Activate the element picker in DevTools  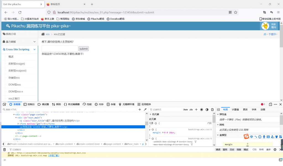tap(4, 104)
